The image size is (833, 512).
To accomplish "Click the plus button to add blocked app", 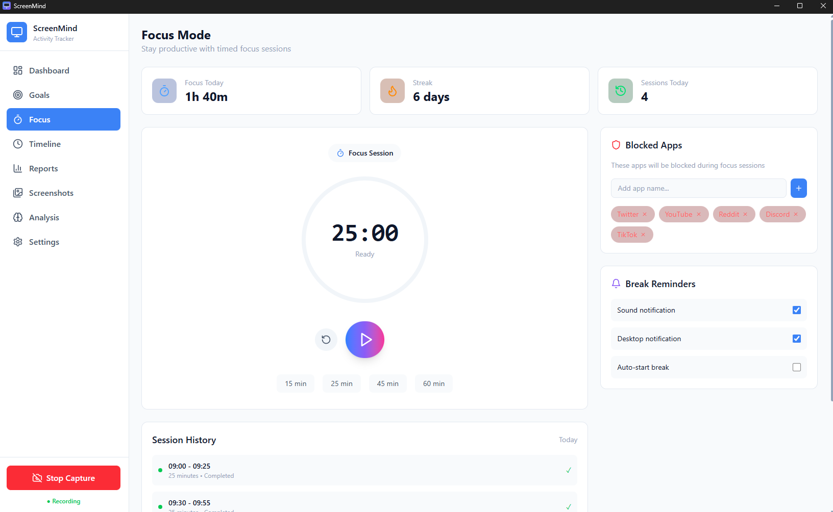I will pyautogui.click(x=798, y=188).
